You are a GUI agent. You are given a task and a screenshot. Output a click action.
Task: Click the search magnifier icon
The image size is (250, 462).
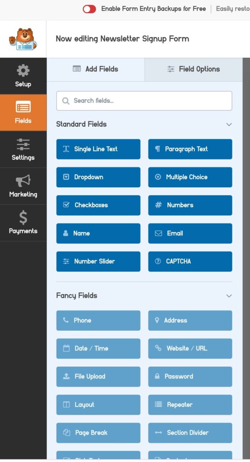(65, 101)
